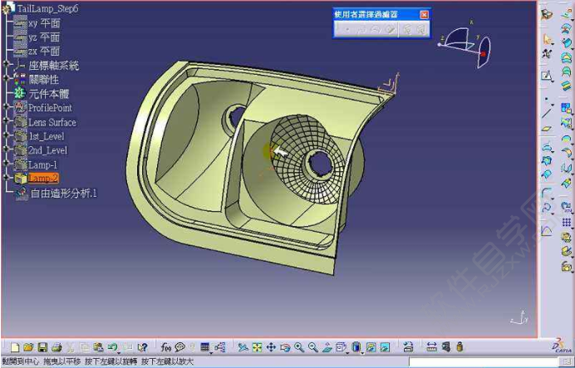
Task: Open the Sketcher tool
Action: [547, 76]
